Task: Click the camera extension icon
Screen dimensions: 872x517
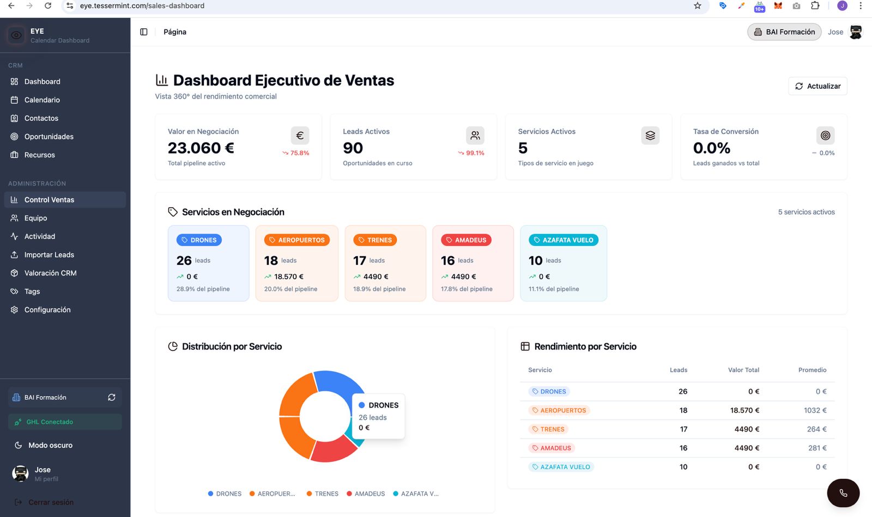Action: click(797, 6)
